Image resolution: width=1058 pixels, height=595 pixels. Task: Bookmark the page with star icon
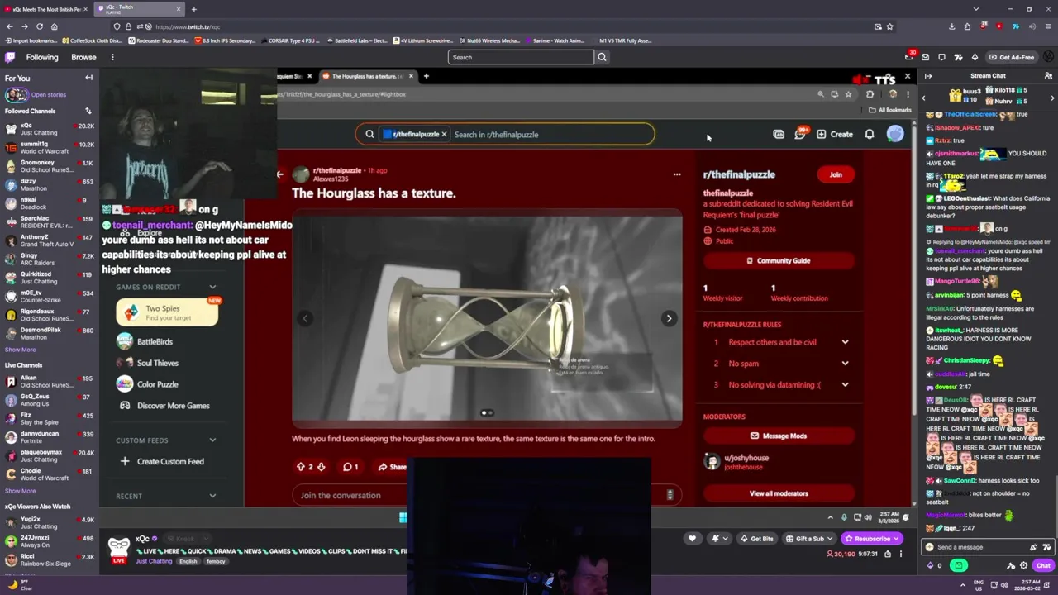889,26
